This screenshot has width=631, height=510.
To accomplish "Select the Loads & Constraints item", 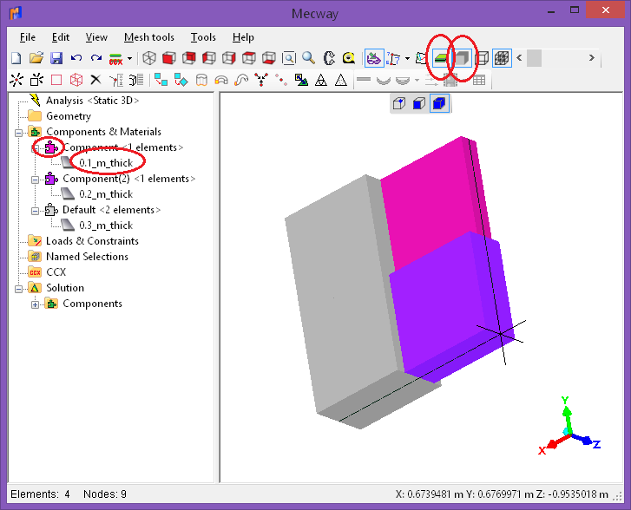I will [92, 241].
